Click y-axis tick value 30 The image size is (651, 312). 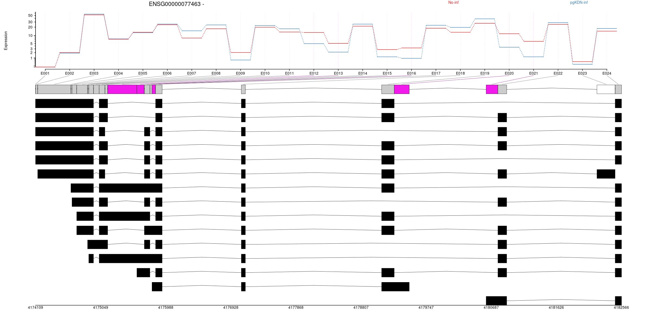[x=30, y=22]
